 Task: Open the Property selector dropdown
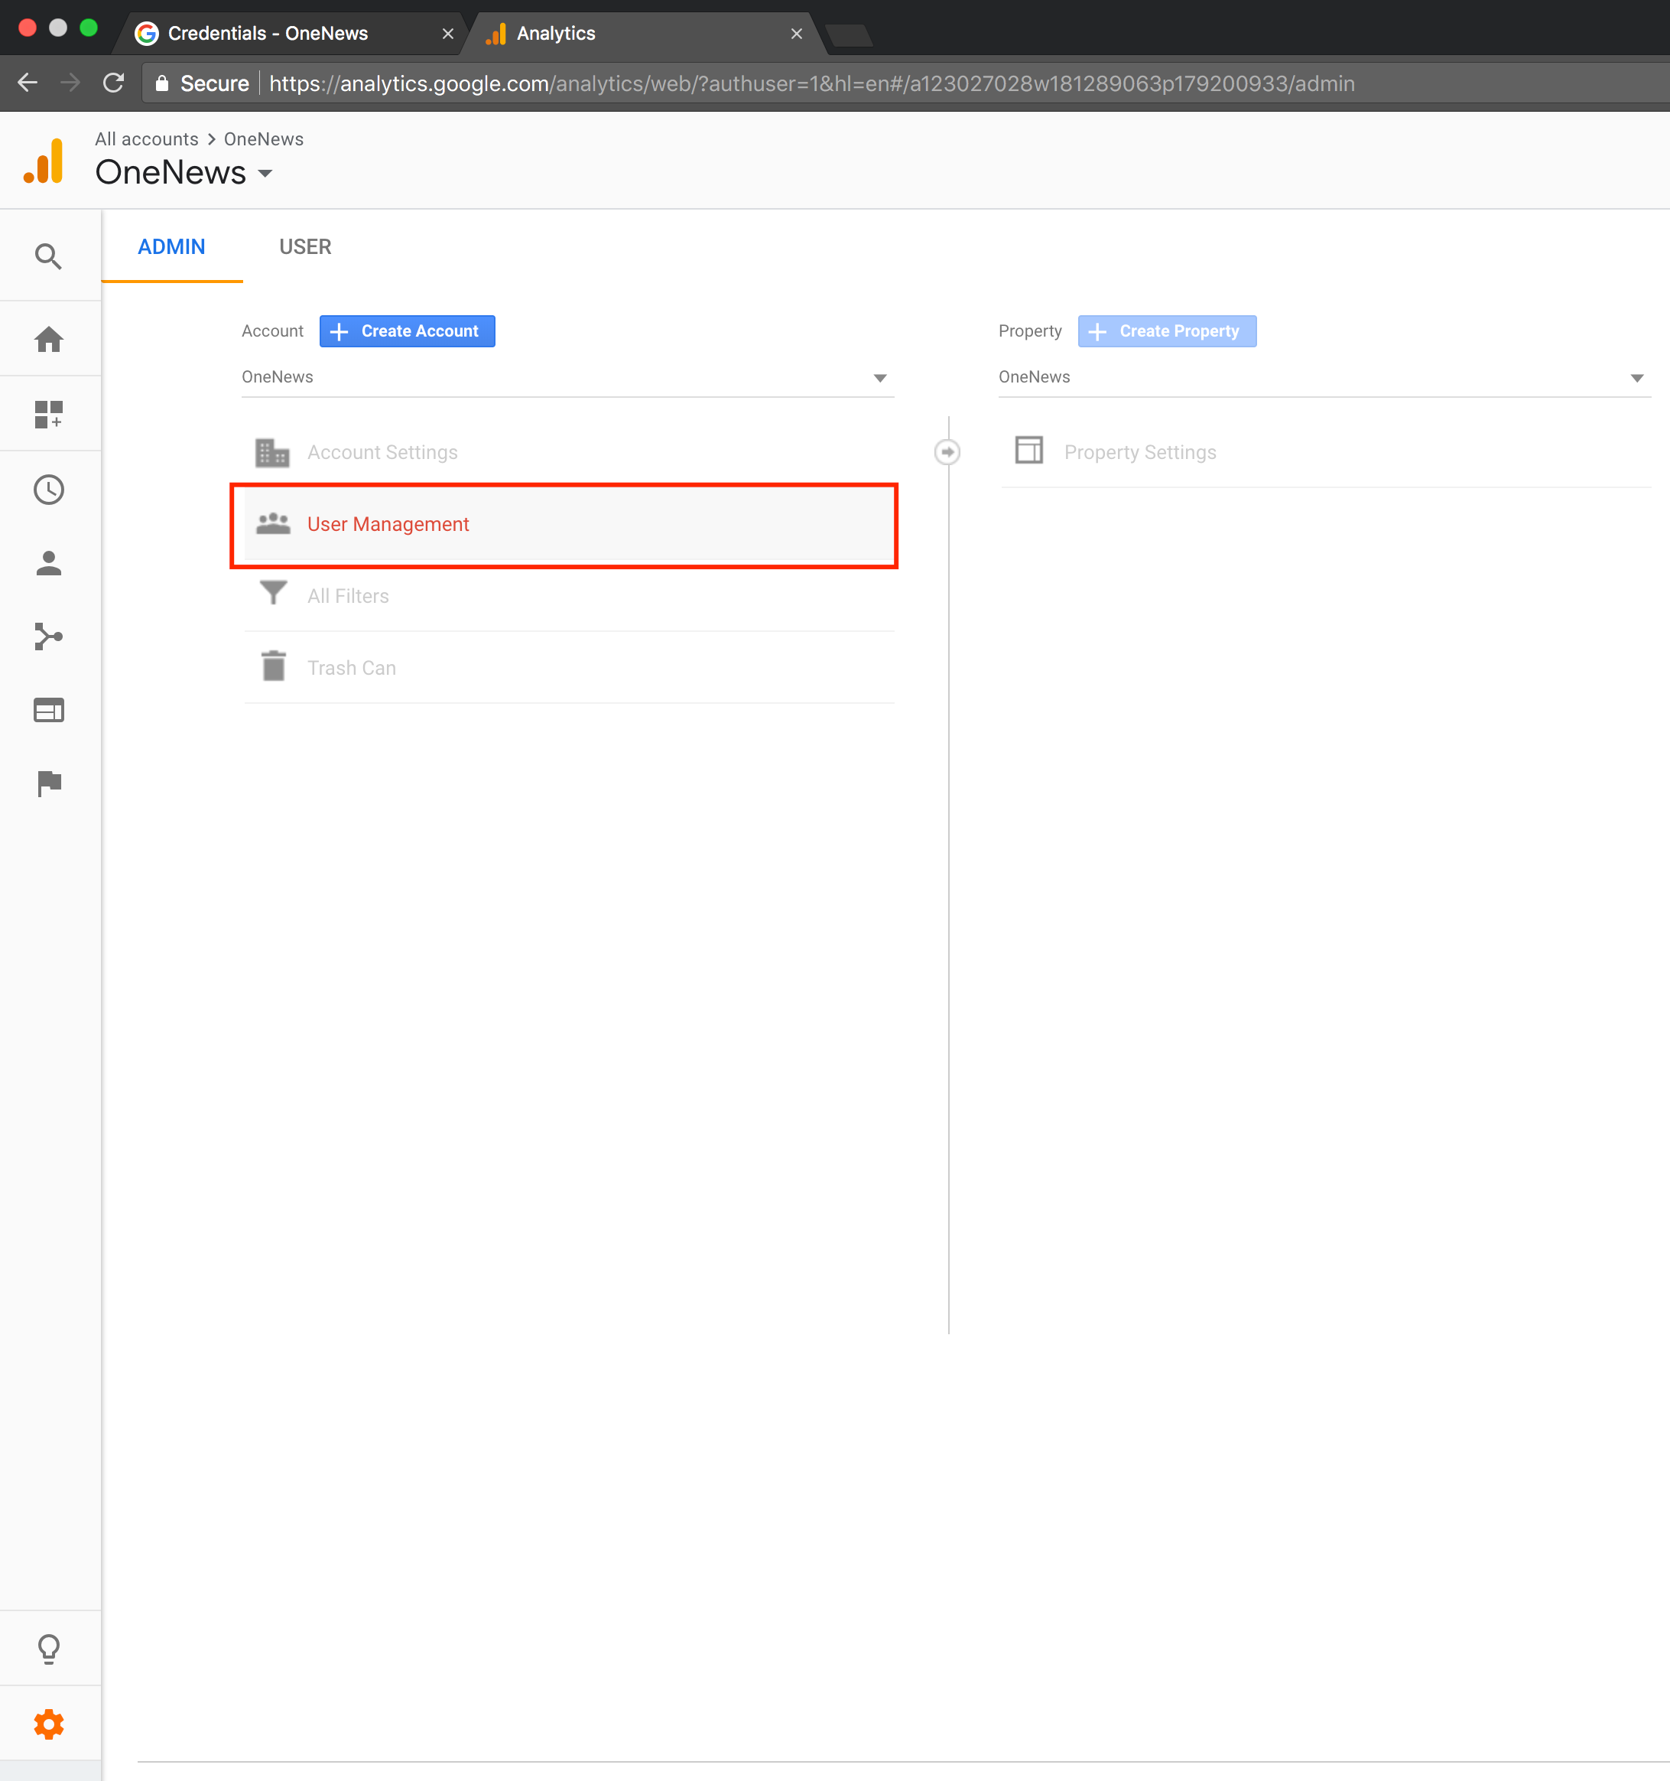1323,377
